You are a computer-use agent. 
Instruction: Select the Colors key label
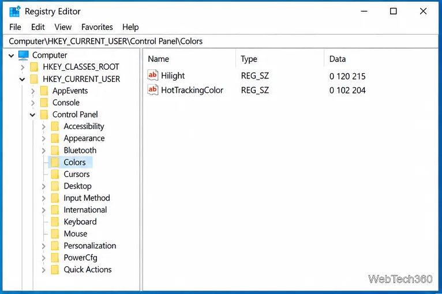pos(74,162)
